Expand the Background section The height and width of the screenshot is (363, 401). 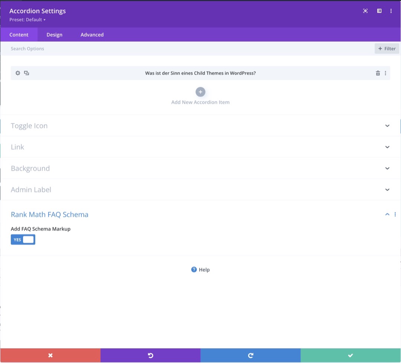click(x=387, y=168)
